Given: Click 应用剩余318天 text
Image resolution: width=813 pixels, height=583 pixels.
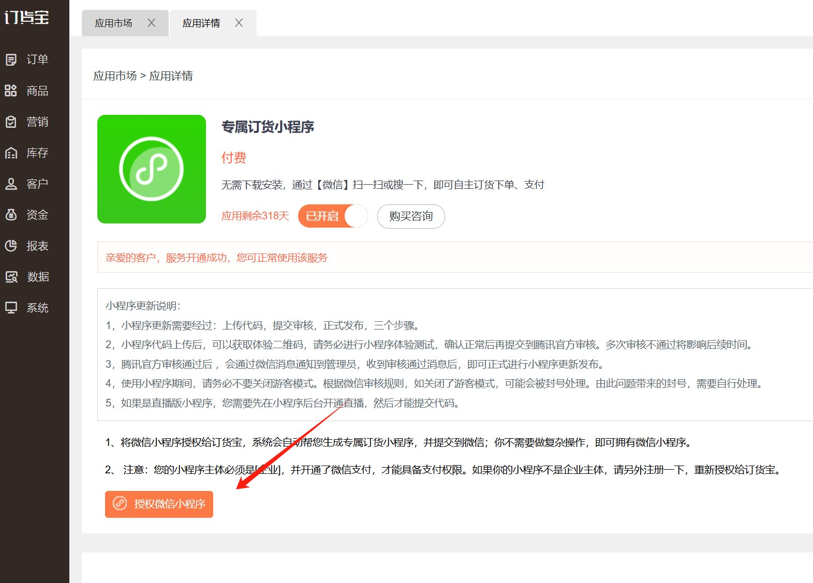Looking at the screenshot, I should [255, 216].
